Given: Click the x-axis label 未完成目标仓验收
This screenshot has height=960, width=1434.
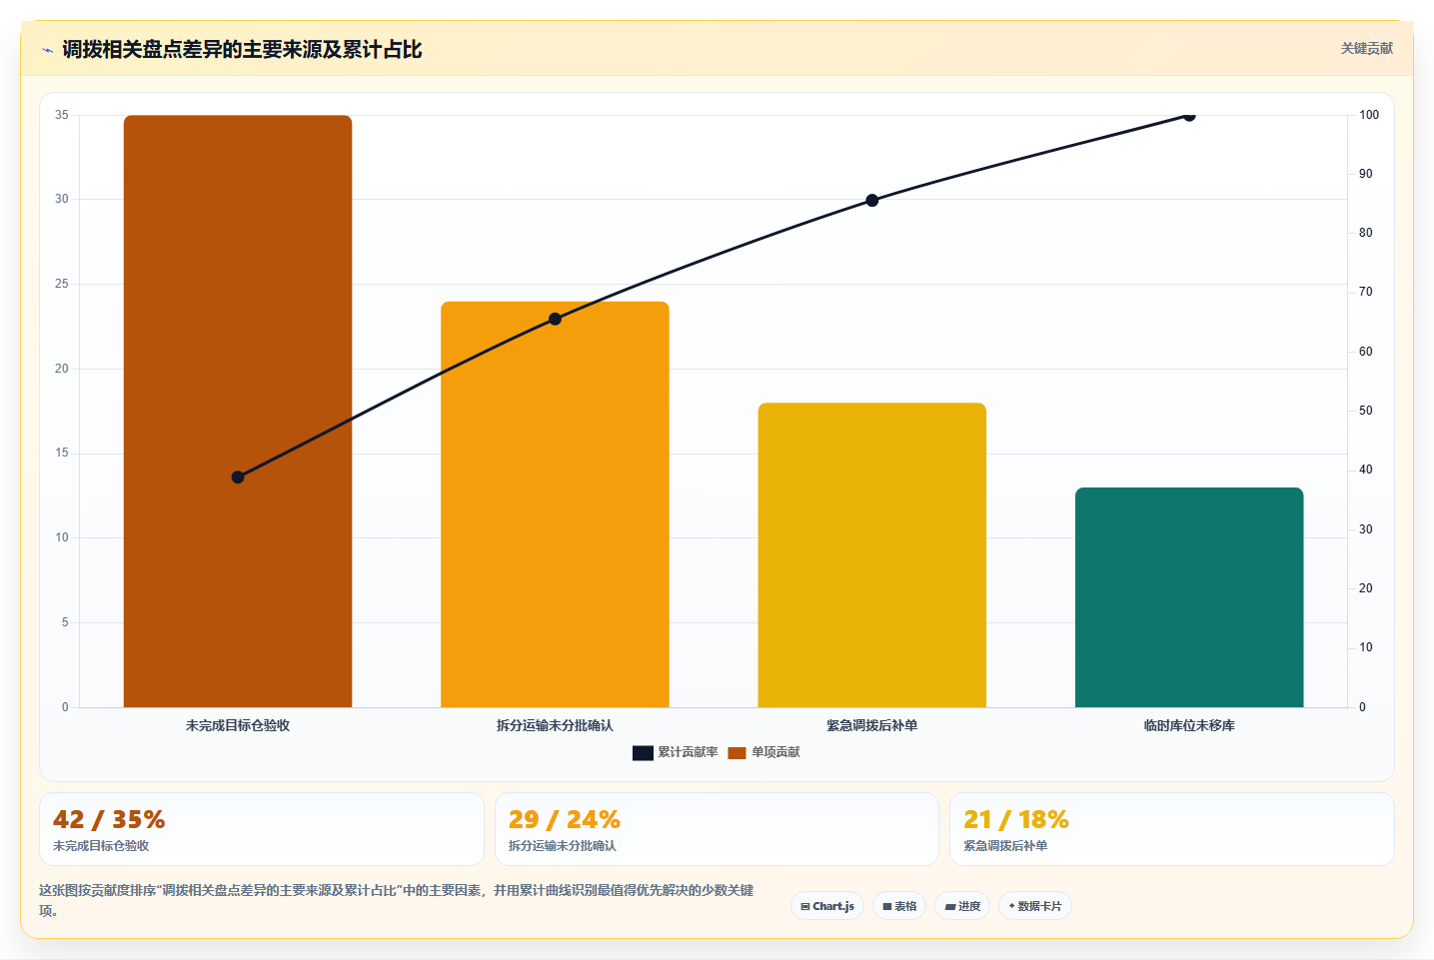Looking at the screenshot, I should (x=238, y=725).
